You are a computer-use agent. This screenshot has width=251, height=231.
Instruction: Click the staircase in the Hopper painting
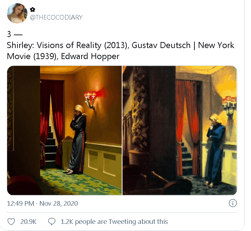click(186, 158)
